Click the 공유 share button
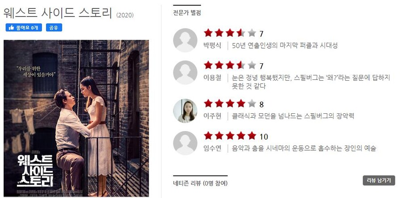Image resolution: width=402 pixels, height=198 pixels. point(54,28)
